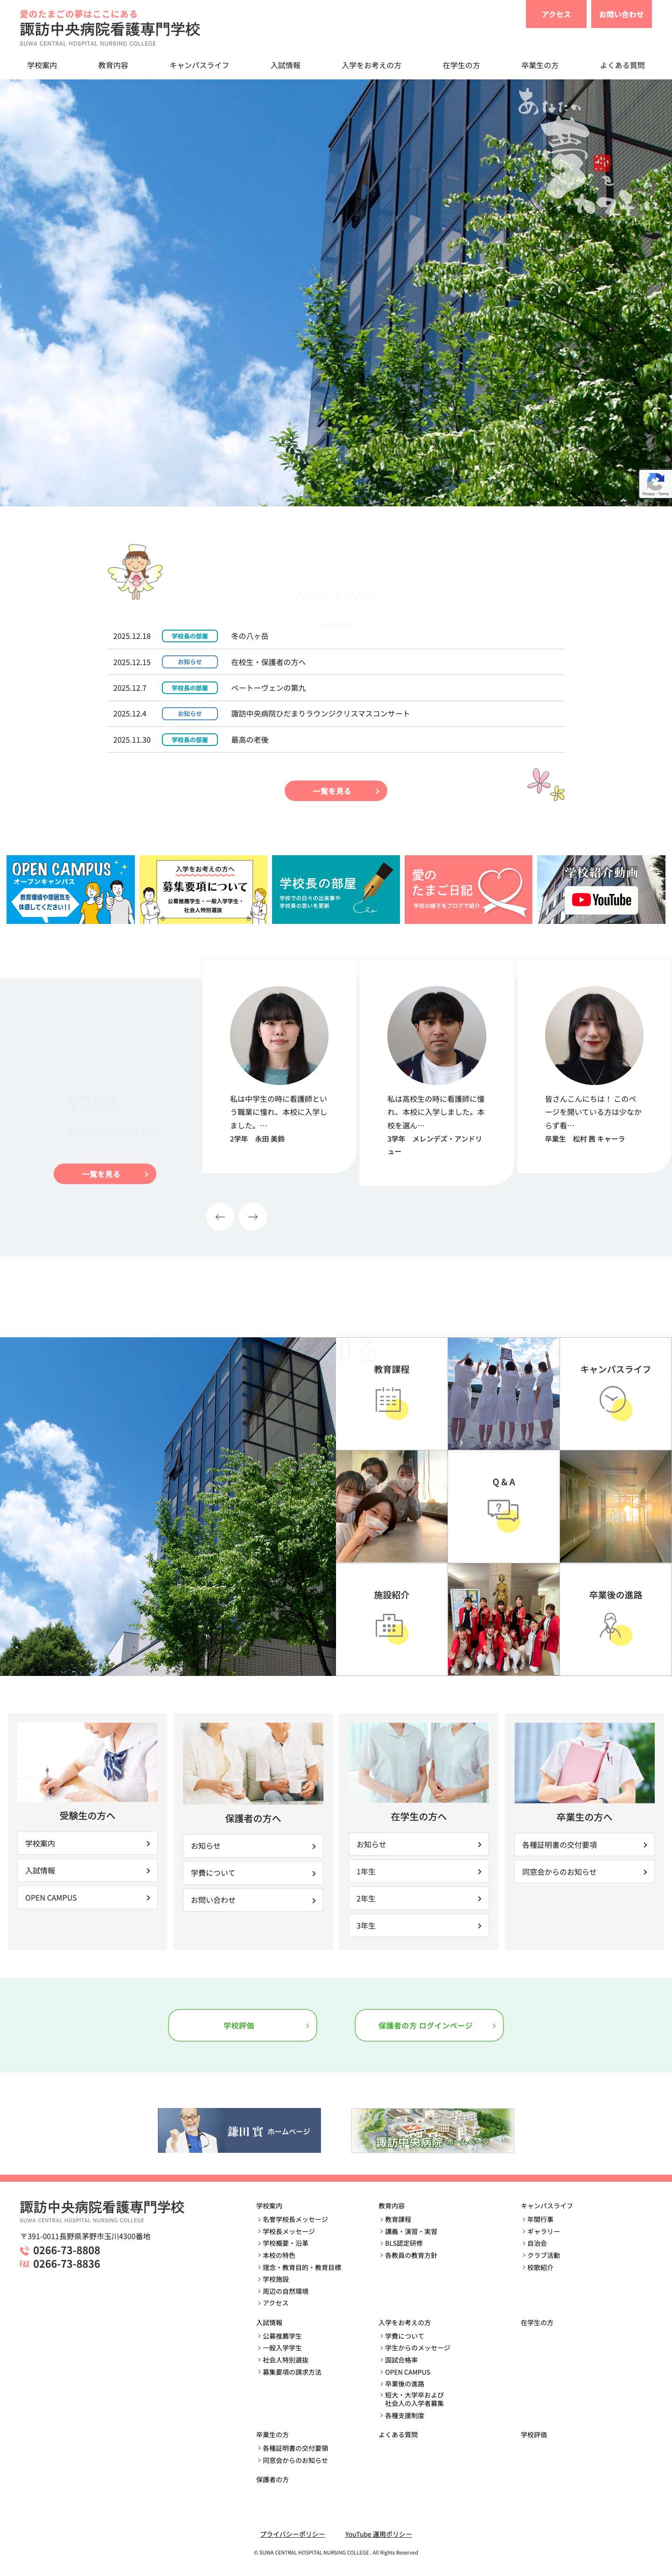Click the お知らせ tag on 2025.12.15 news
Screen dimensions: 672x2576
point(190,662)
